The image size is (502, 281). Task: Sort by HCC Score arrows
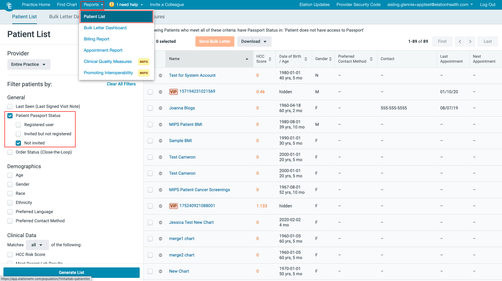point(270,59)
